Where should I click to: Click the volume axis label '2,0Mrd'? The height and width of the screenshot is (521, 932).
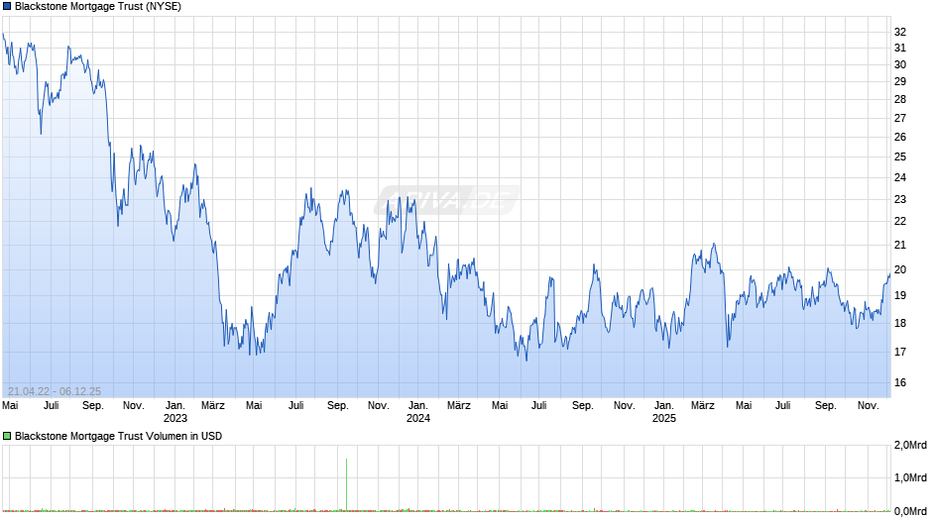click(x=910, y=445)
